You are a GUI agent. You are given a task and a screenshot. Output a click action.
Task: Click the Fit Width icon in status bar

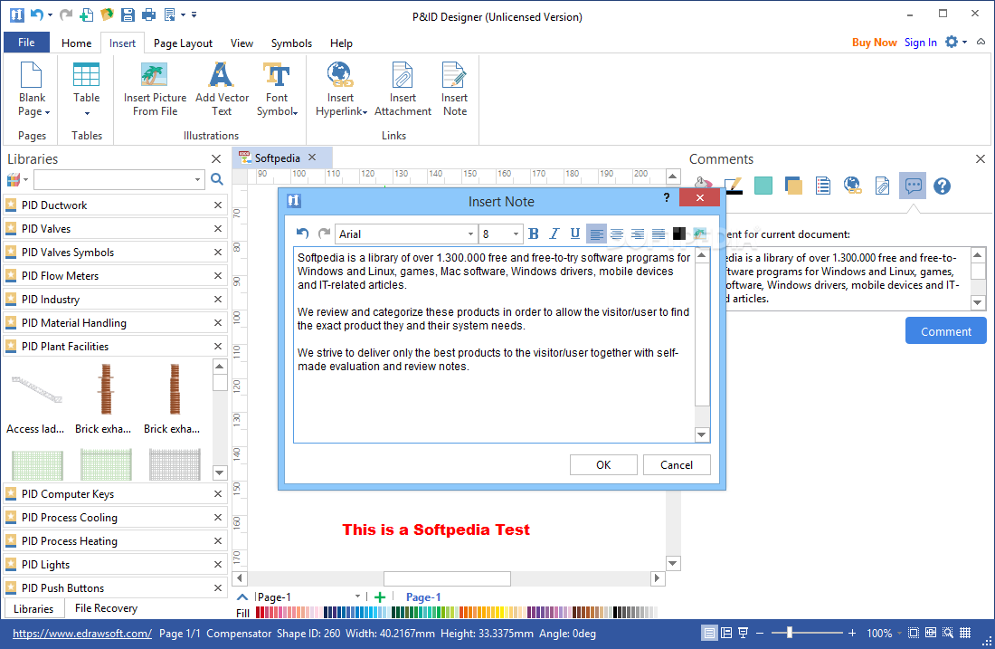tap(930, 633)
